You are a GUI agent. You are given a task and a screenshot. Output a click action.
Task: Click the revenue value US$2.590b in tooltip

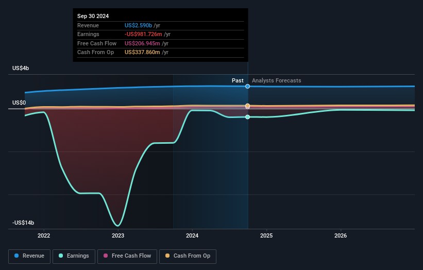coord(138,25)
